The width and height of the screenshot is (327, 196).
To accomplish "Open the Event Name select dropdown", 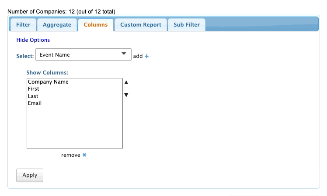I will tap(83, 55).
